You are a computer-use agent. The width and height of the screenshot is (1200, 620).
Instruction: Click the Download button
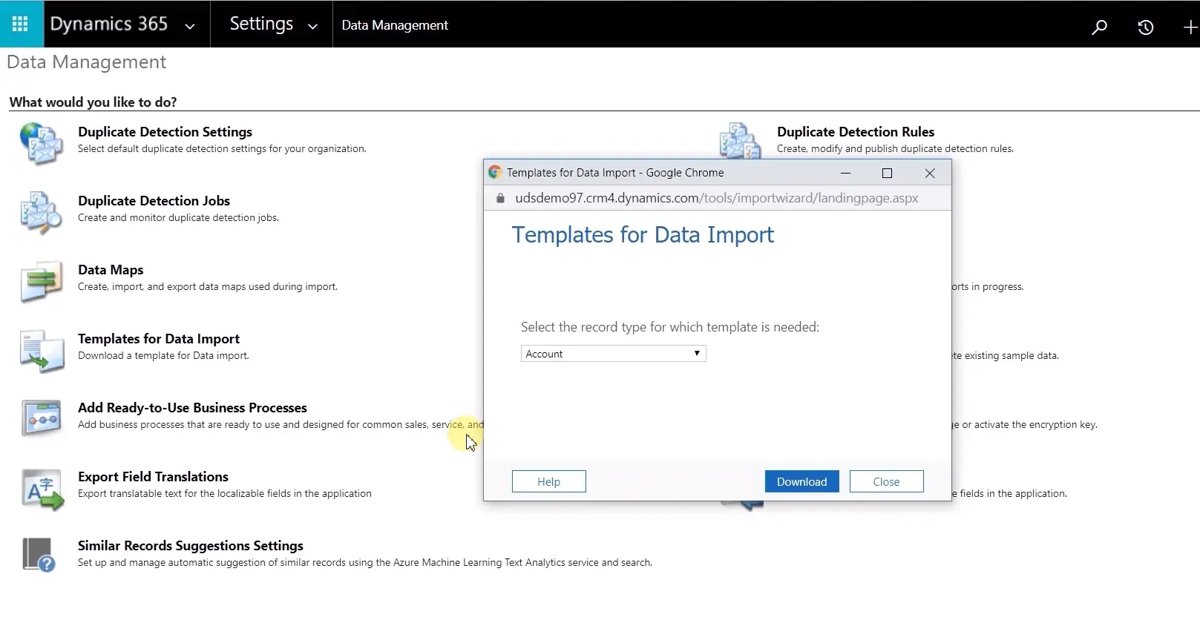point(801,481)
